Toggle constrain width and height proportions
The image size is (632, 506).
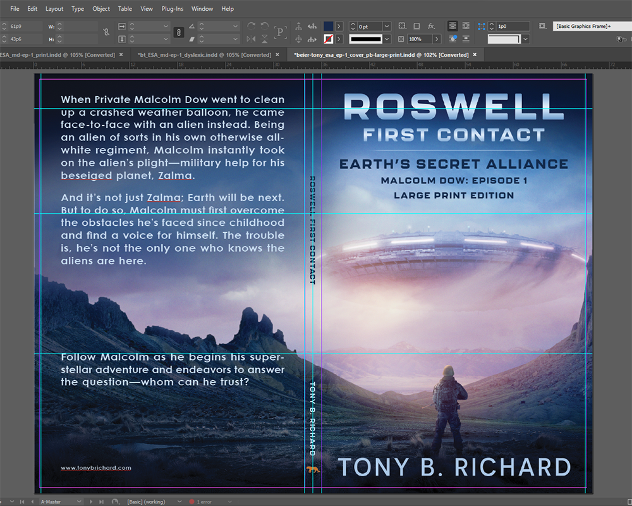(x=106, y=32)
